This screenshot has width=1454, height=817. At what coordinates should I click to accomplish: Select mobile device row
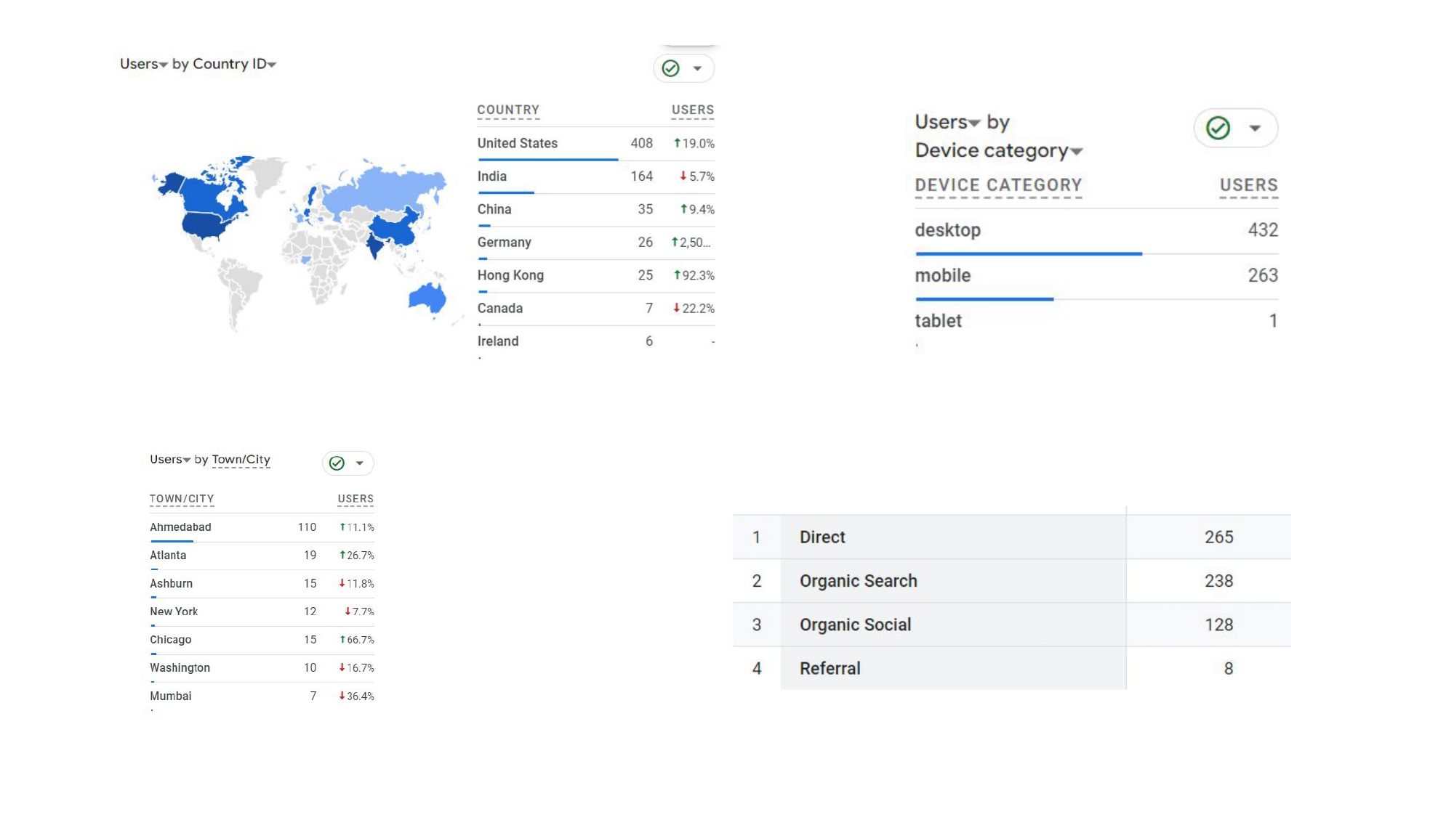click(x=1096, y=277)
